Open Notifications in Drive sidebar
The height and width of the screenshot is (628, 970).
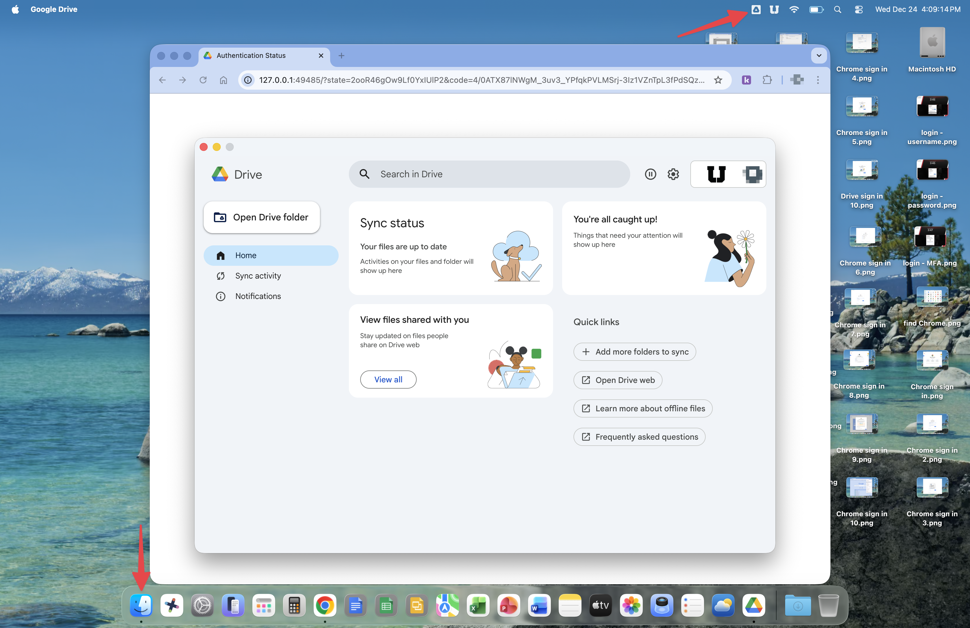[258, 296]
